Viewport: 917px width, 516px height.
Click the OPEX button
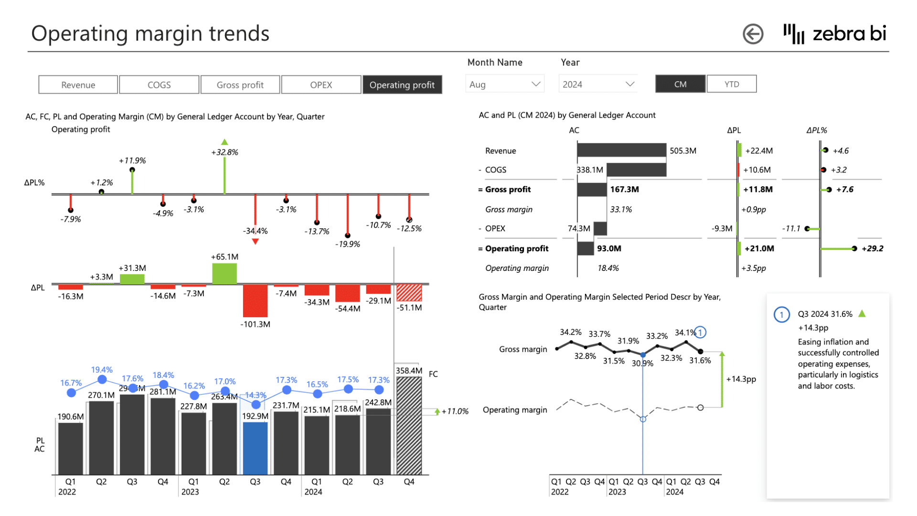coord(321,85)
